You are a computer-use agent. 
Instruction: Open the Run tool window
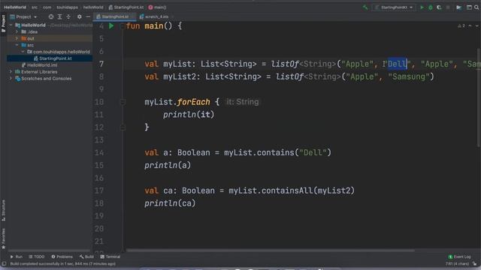coord(17,256)
